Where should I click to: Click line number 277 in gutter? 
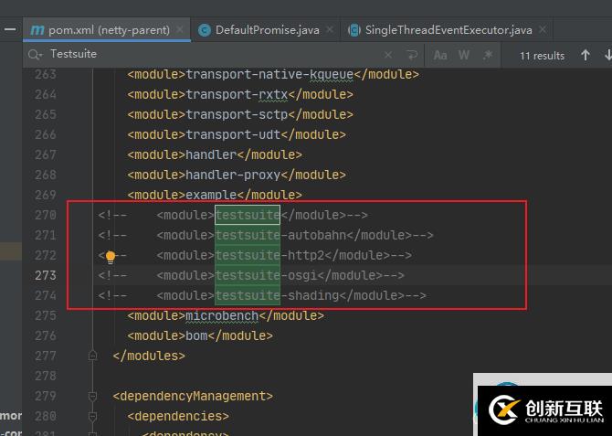46,356
